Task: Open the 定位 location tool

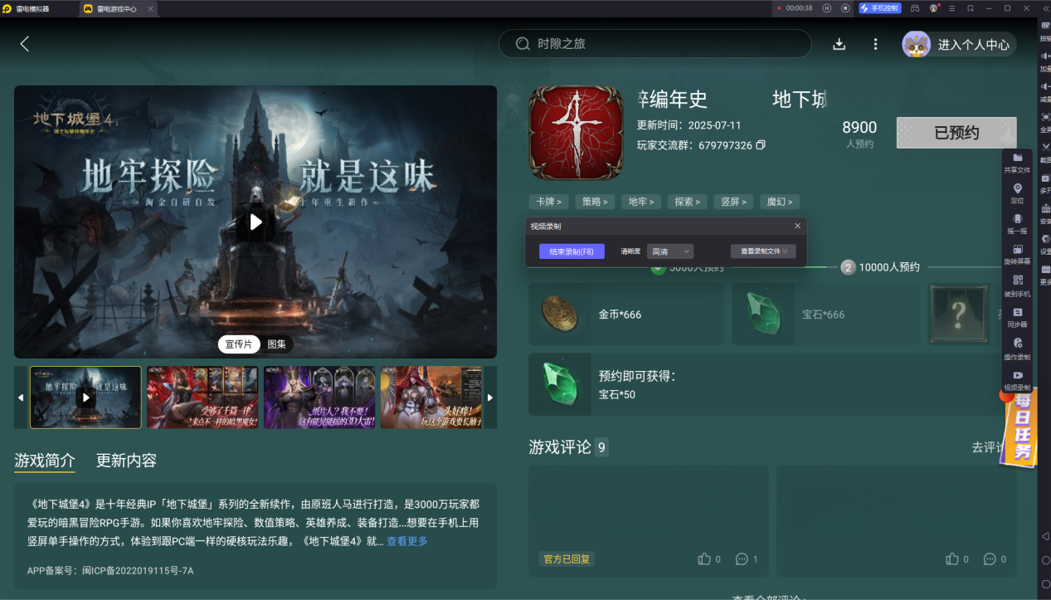Action: [x=1017, y=194]
